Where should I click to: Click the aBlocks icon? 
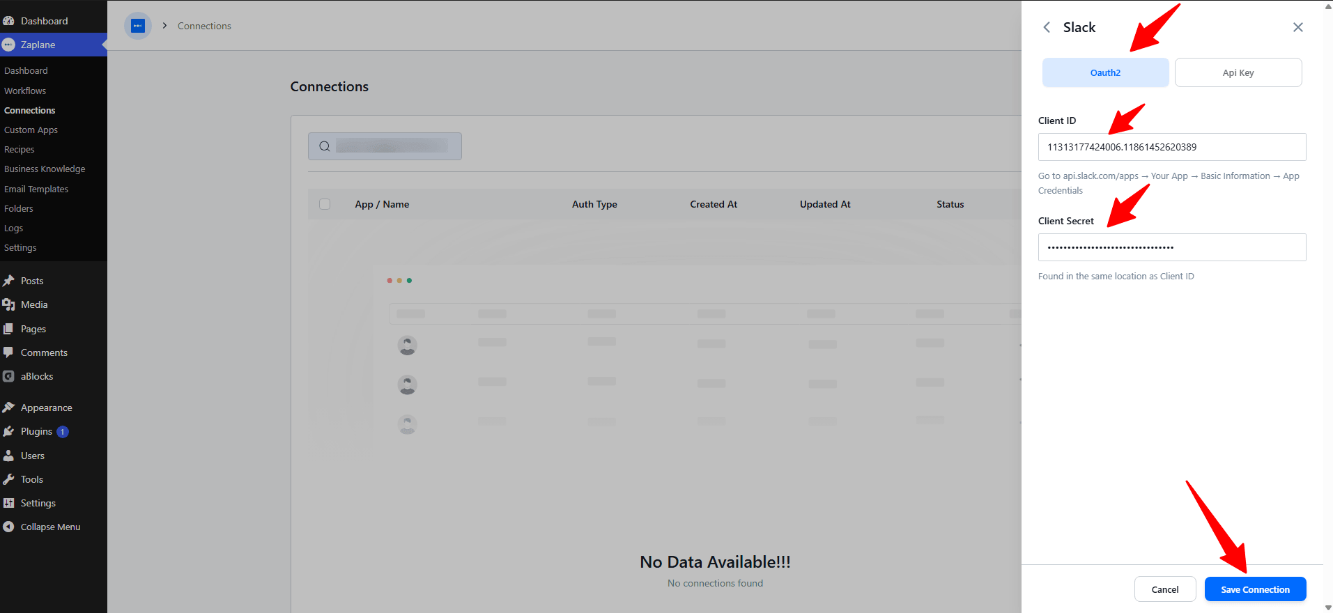(8, 376)
